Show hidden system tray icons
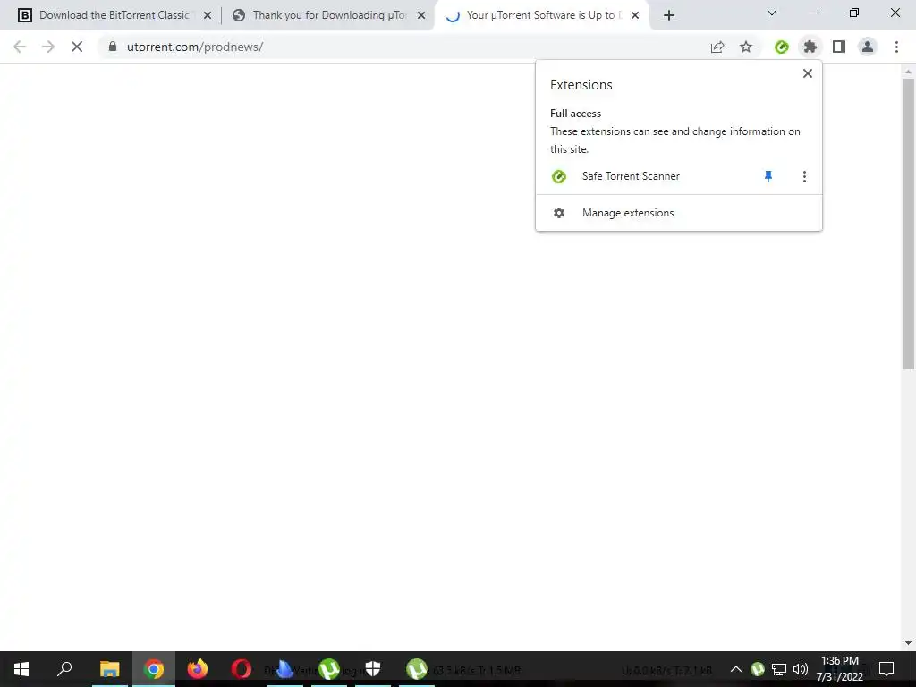 [x=736, y=669]
